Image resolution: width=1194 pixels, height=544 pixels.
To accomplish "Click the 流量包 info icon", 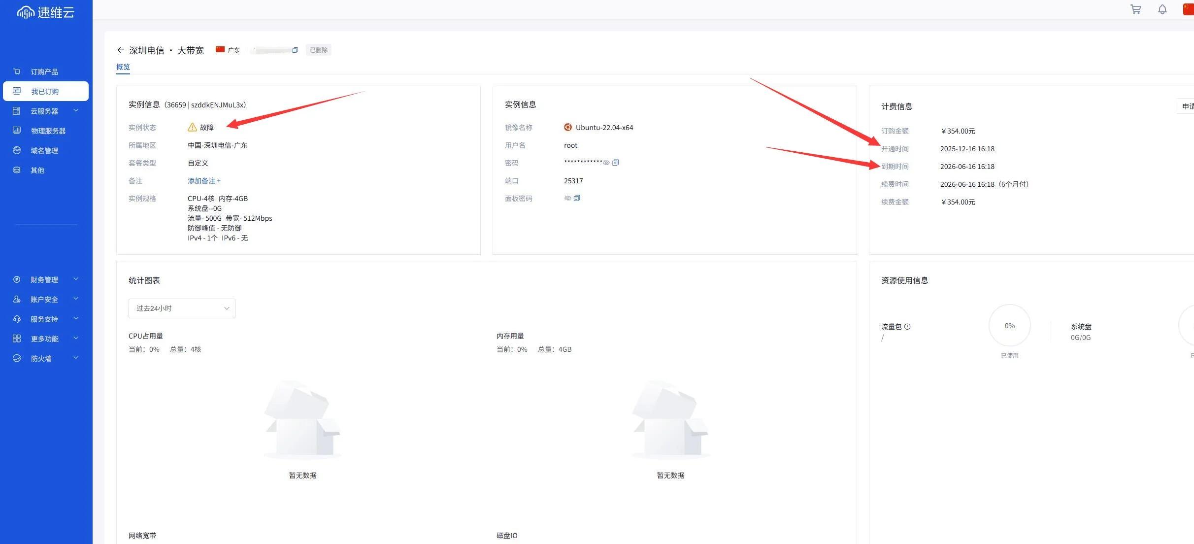I will (907, 327).
